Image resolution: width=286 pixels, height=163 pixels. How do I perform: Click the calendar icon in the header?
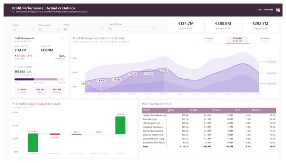pyautogui.click(x=278, y=10)
